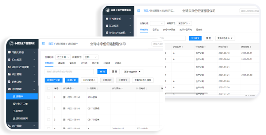Click the 新增排产计划 button
Image resolution: width=266 pixels, height=135 pixels.
(54, 80)
